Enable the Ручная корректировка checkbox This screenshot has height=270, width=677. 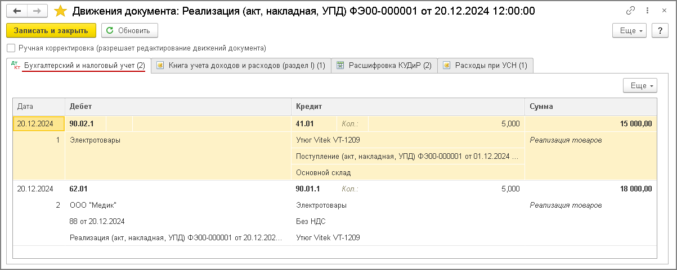click(x=11, y=48)
